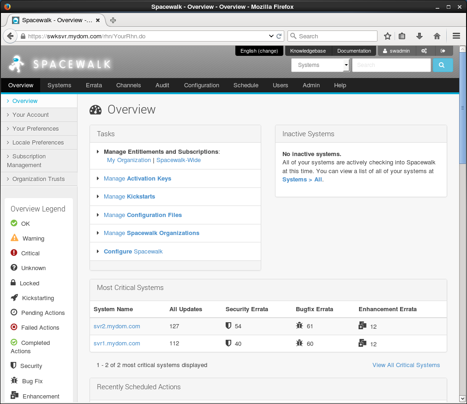Click the Kickstarting rocket legend icon
The image size is (467, 404).
(x=14, y=297)
